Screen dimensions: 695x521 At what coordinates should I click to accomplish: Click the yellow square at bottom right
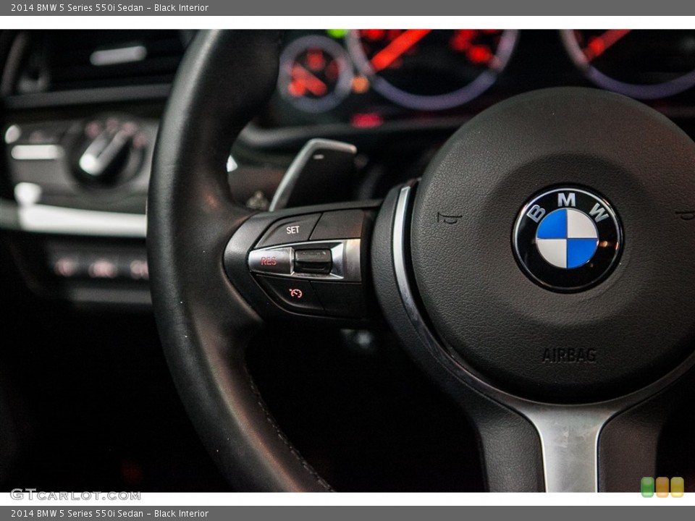tap(678, 487)
